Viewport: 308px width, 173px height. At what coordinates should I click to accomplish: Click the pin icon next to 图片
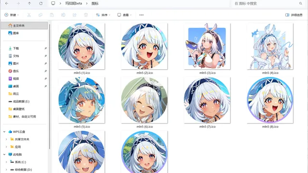[46, 63]
